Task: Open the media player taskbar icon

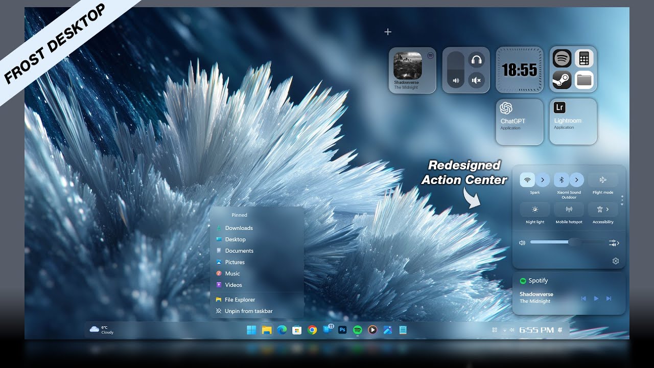Action: 372,330
